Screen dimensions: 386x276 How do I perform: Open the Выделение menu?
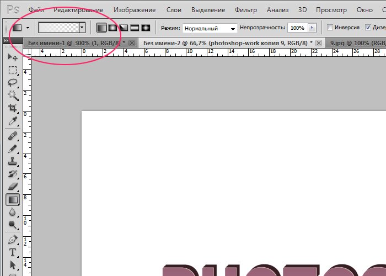click(208, 10)
